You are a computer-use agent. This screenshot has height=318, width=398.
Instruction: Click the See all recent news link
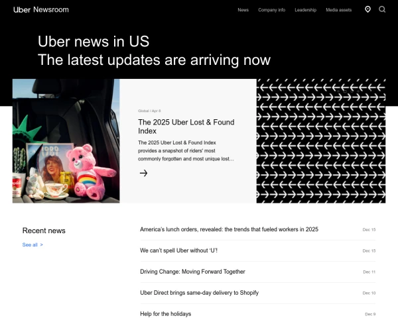click(x=33, y=244)
